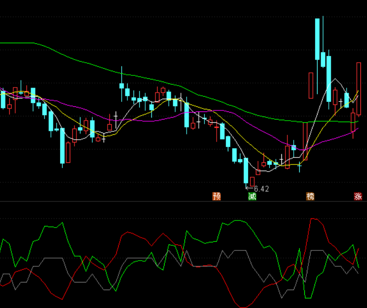Screen dimensions: 367x308
Task: Click the 6.42 low price label
Action: 261,189
